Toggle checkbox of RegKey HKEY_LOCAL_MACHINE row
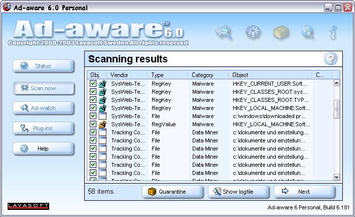 coord(93,108)
